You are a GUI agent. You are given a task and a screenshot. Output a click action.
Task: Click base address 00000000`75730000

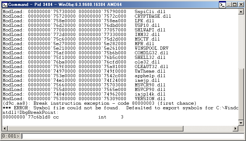[x=52, y=12]
